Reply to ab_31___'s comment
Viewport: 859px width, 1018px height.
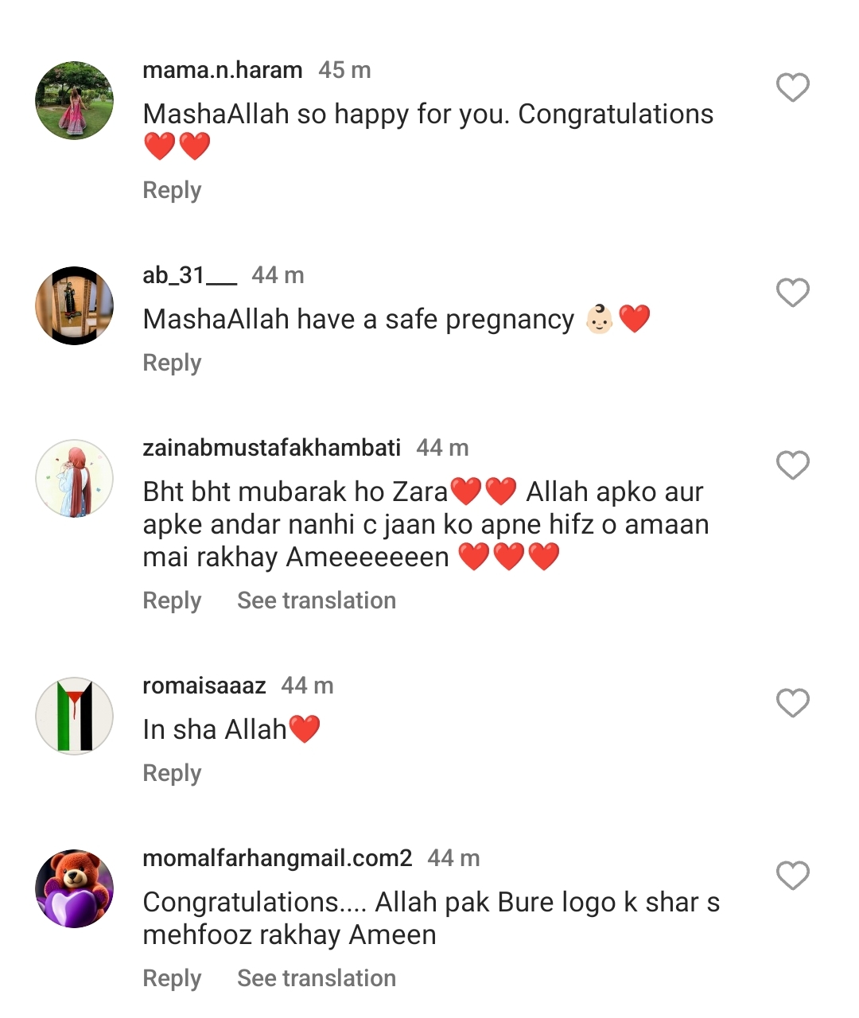pos(172,362)
